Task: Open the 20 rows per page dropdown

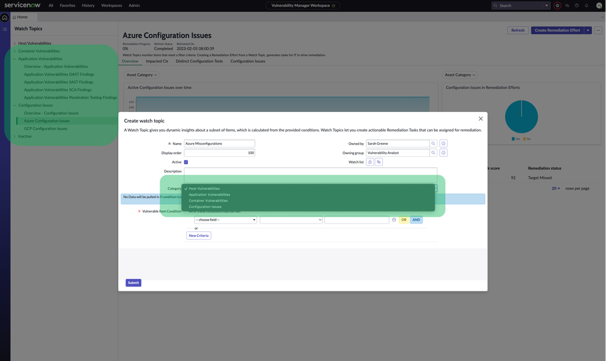Action: tap(556, 188)
